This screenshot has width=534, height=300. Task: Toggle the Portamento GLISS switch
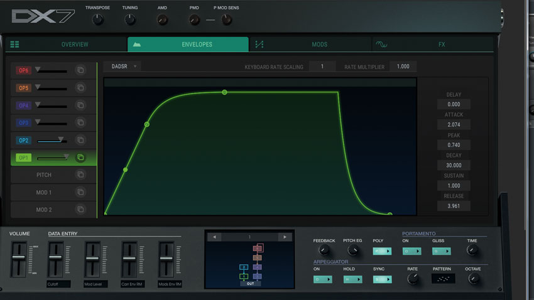click(442, 251)
